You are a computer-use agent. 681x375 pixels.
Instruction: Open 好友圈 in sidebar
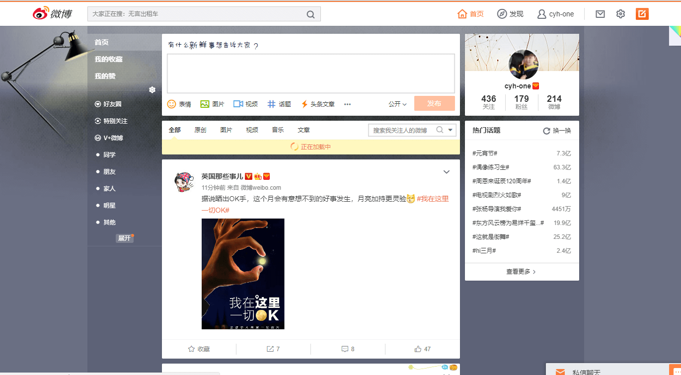(x=108, y=104)
